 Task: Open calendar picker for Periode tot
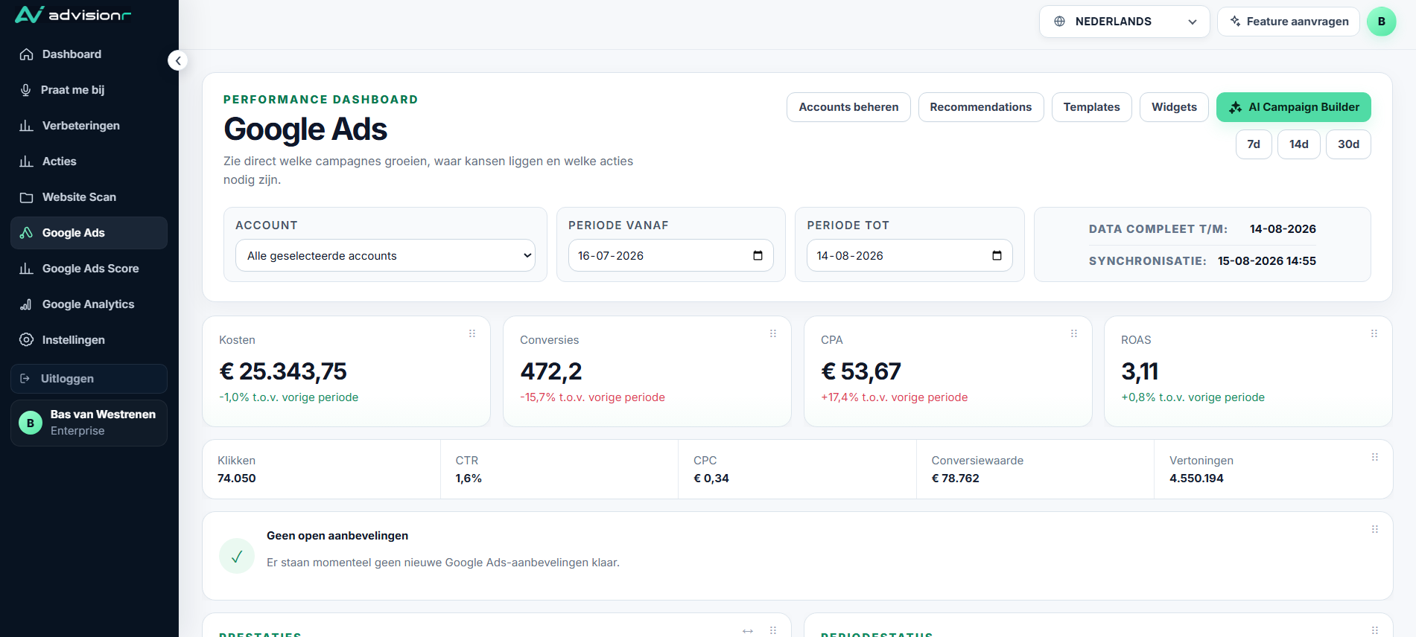click(x=997, y=255)
